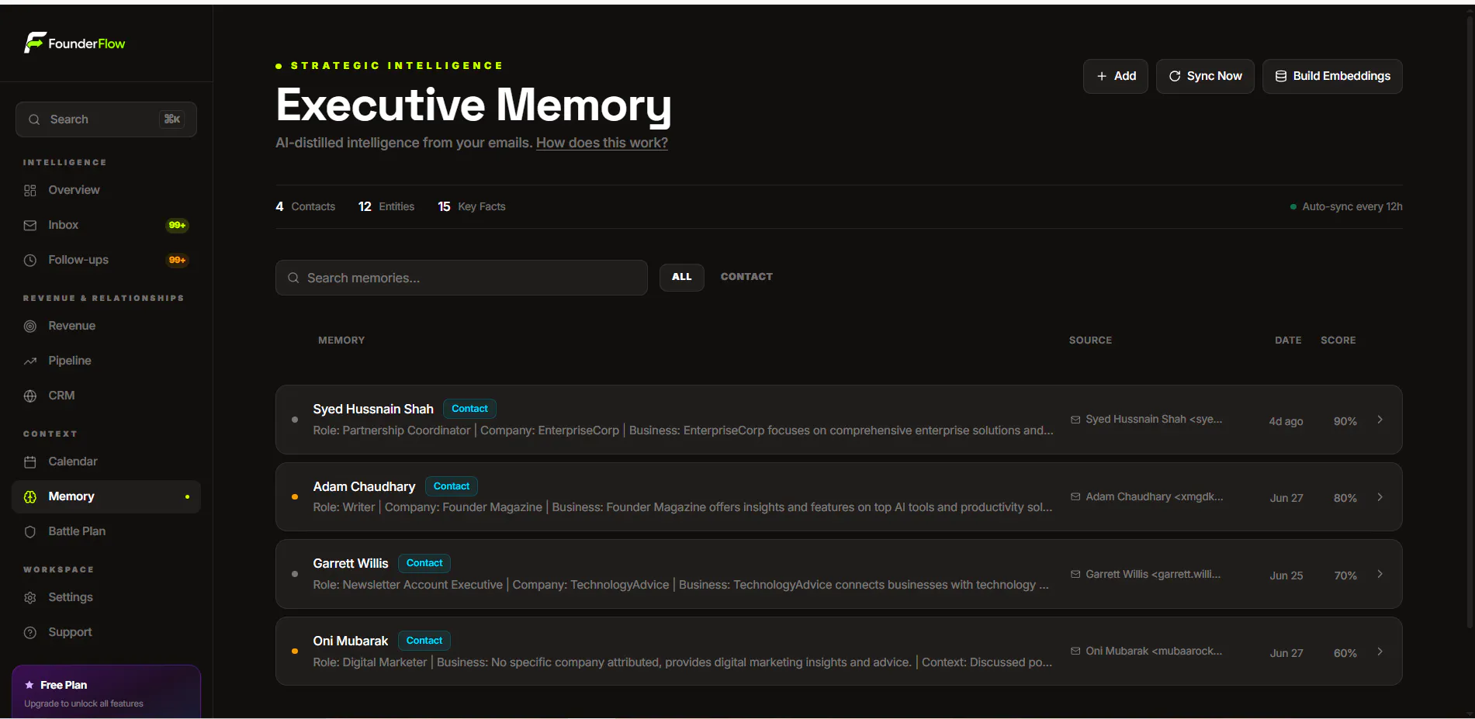Click the Follow-ups clock icon

point(30,260)
